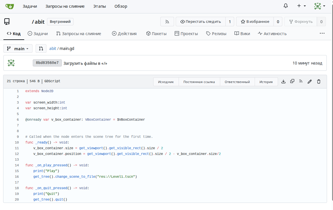
Task: Open the plus create-new dropdown
Action: click(301, 6)
